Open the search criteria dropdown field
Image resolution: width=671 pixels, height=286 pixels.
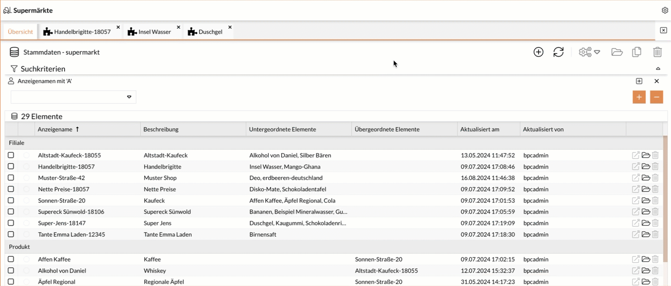pos(73,97)
